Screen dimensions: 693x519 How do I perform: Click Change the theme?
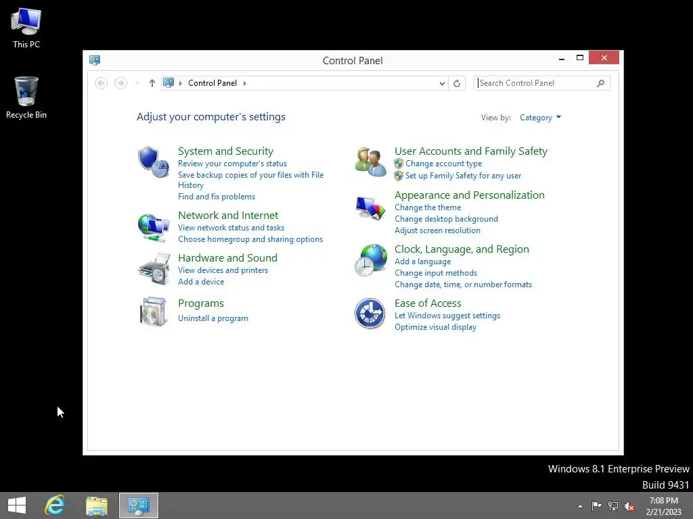coord(428,207)
